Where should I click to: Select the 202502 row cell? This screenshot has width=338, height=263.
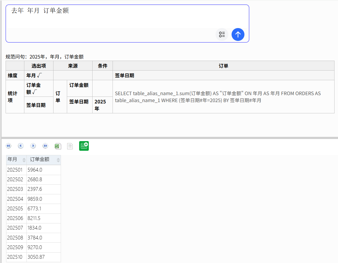pyautogui.click(x=16, y=180)
